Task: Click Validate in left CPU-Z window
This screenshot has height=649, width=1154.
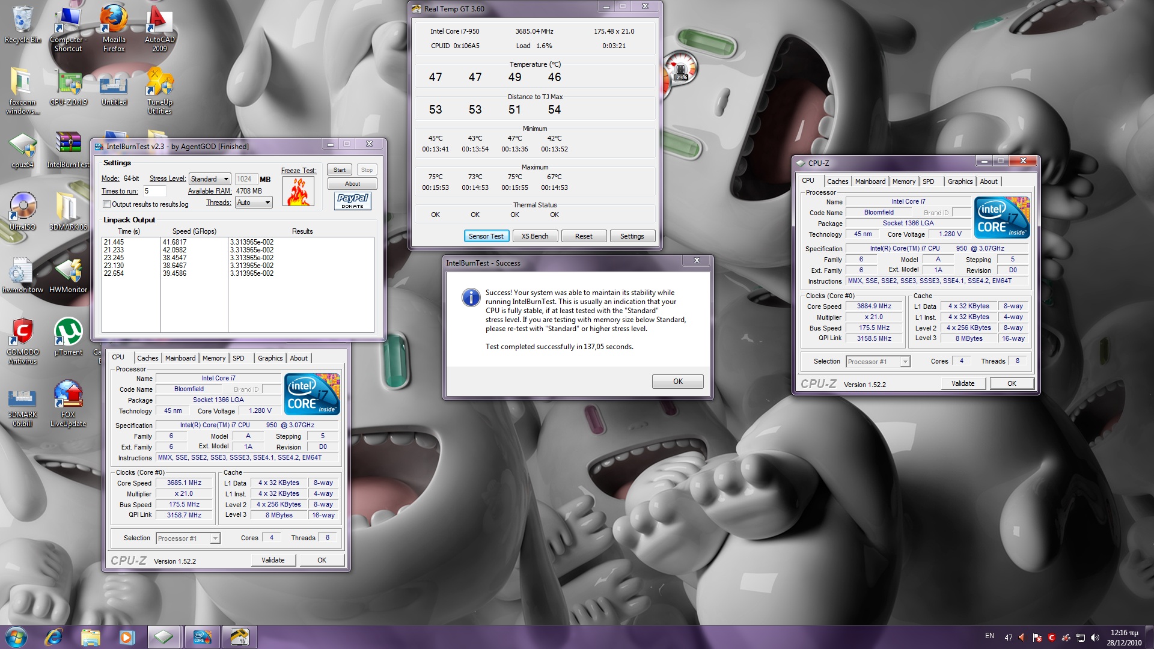Action: [x=273, y=560]
